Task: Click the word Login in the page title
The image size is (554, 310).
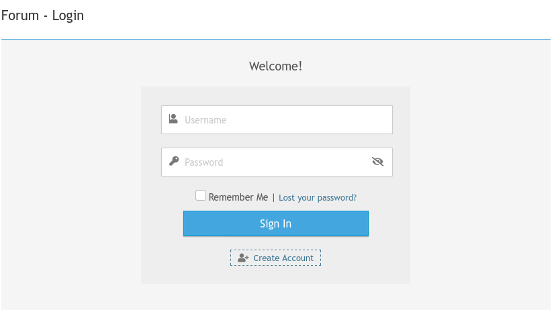Action: pyautogui.click(x=68, y=15)
